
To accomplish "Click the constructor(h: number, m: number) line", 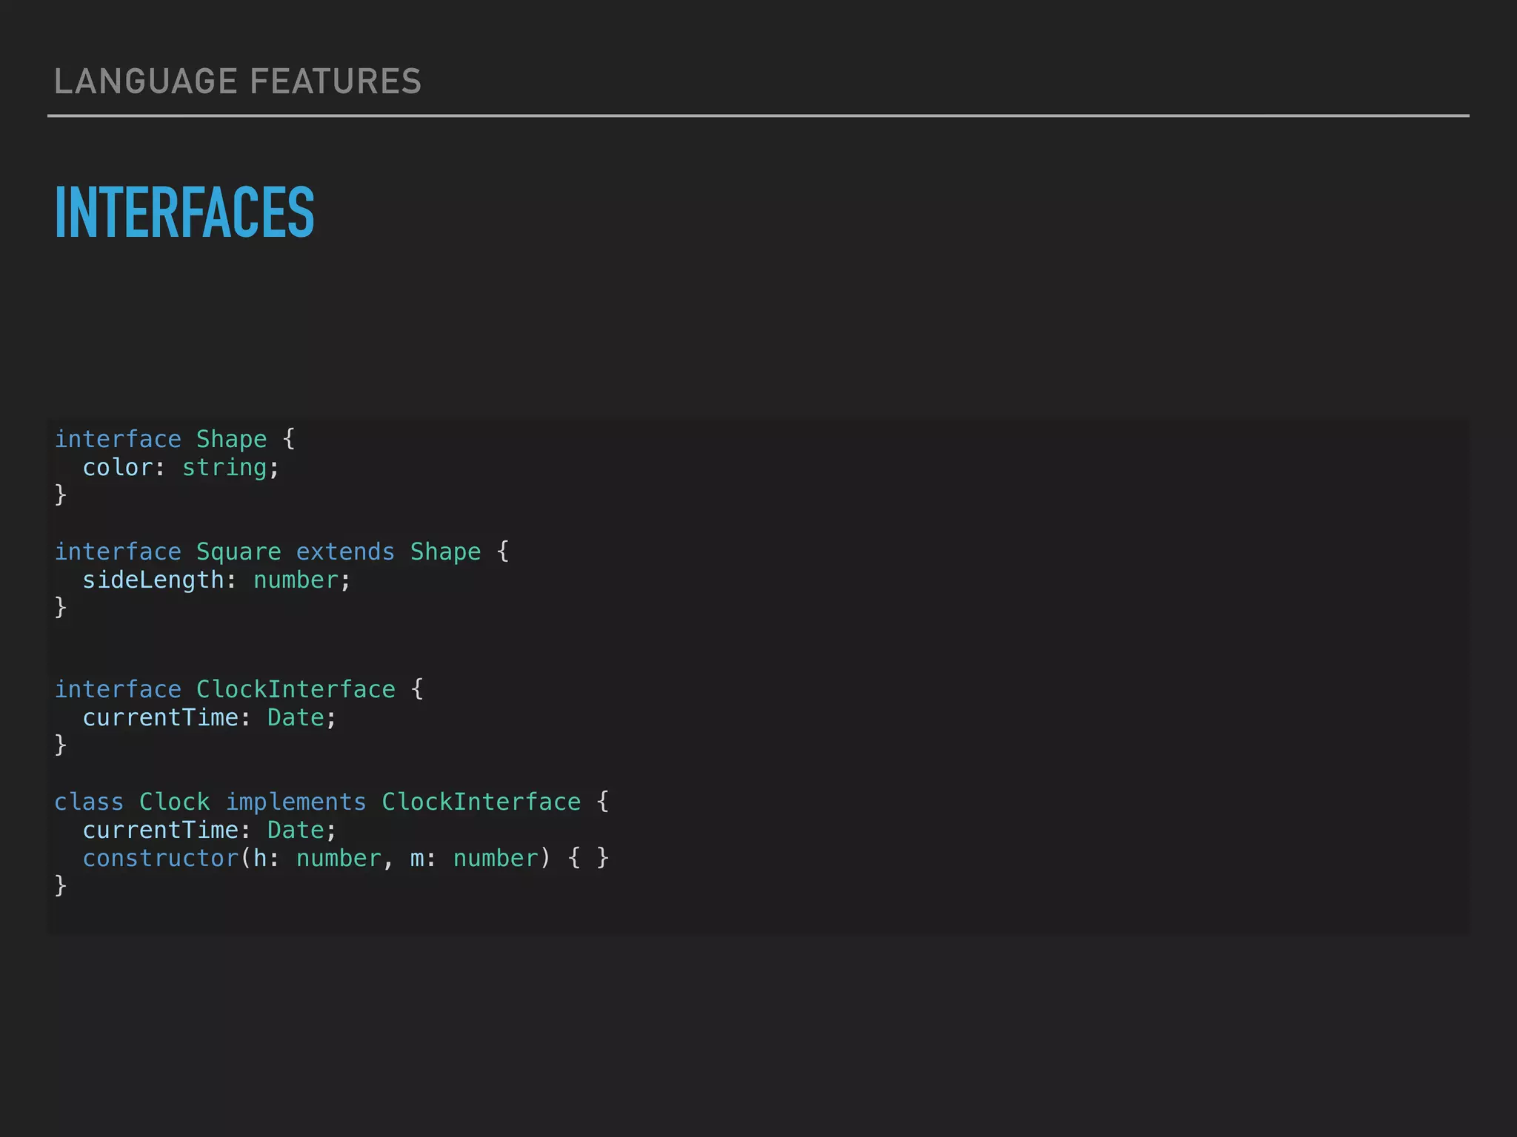I will click(x=345, y=858).
